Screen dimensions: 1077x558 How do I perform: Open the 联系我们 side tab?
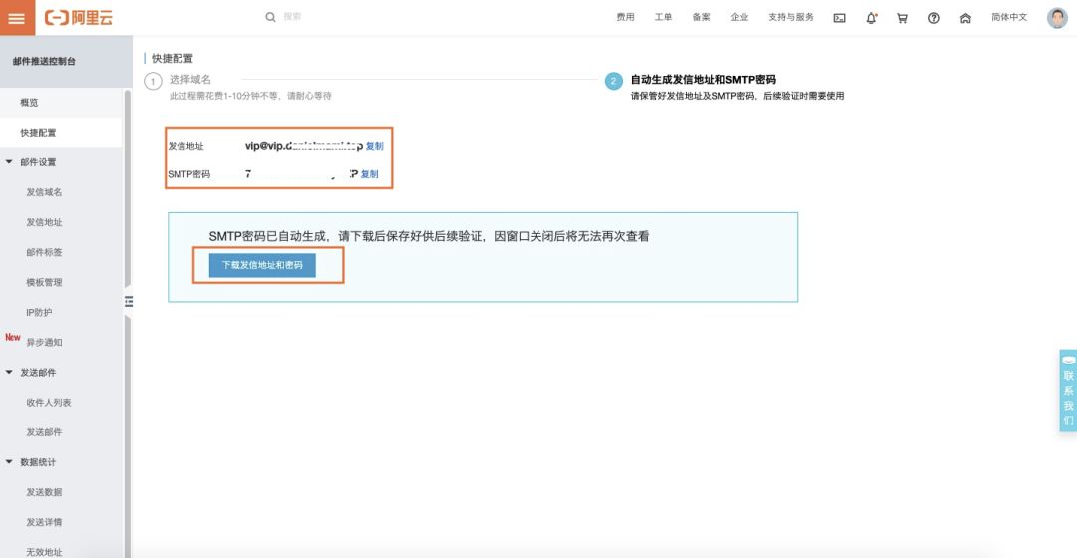click(1068, 391)
